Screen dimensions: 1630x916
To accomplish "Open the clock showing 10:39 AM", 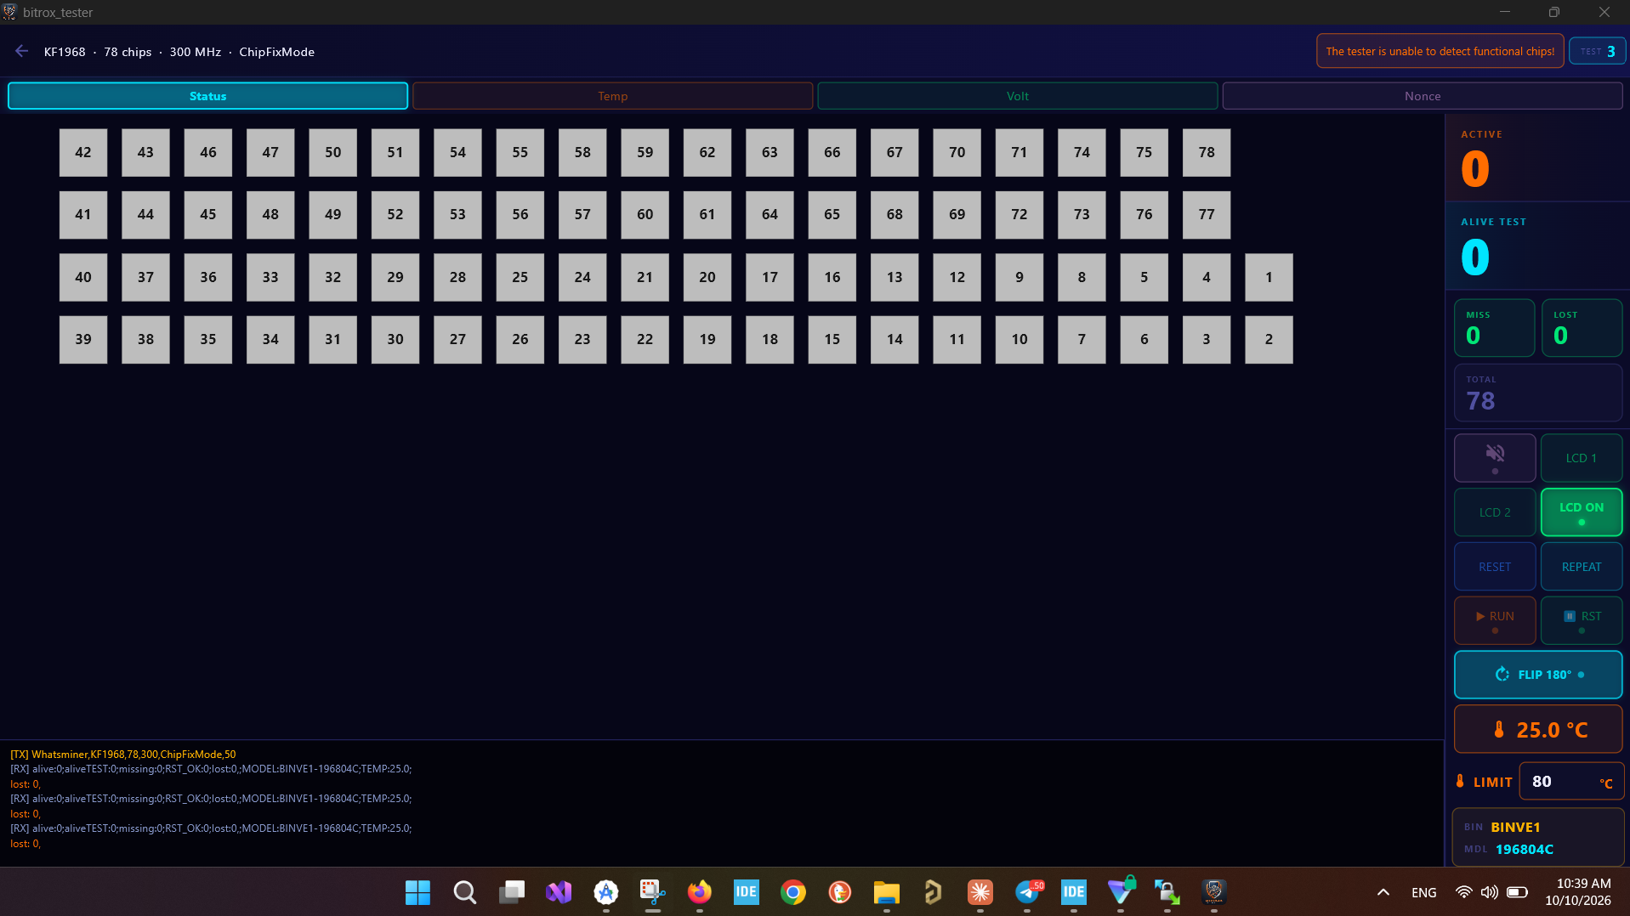I will (1578, 892).
